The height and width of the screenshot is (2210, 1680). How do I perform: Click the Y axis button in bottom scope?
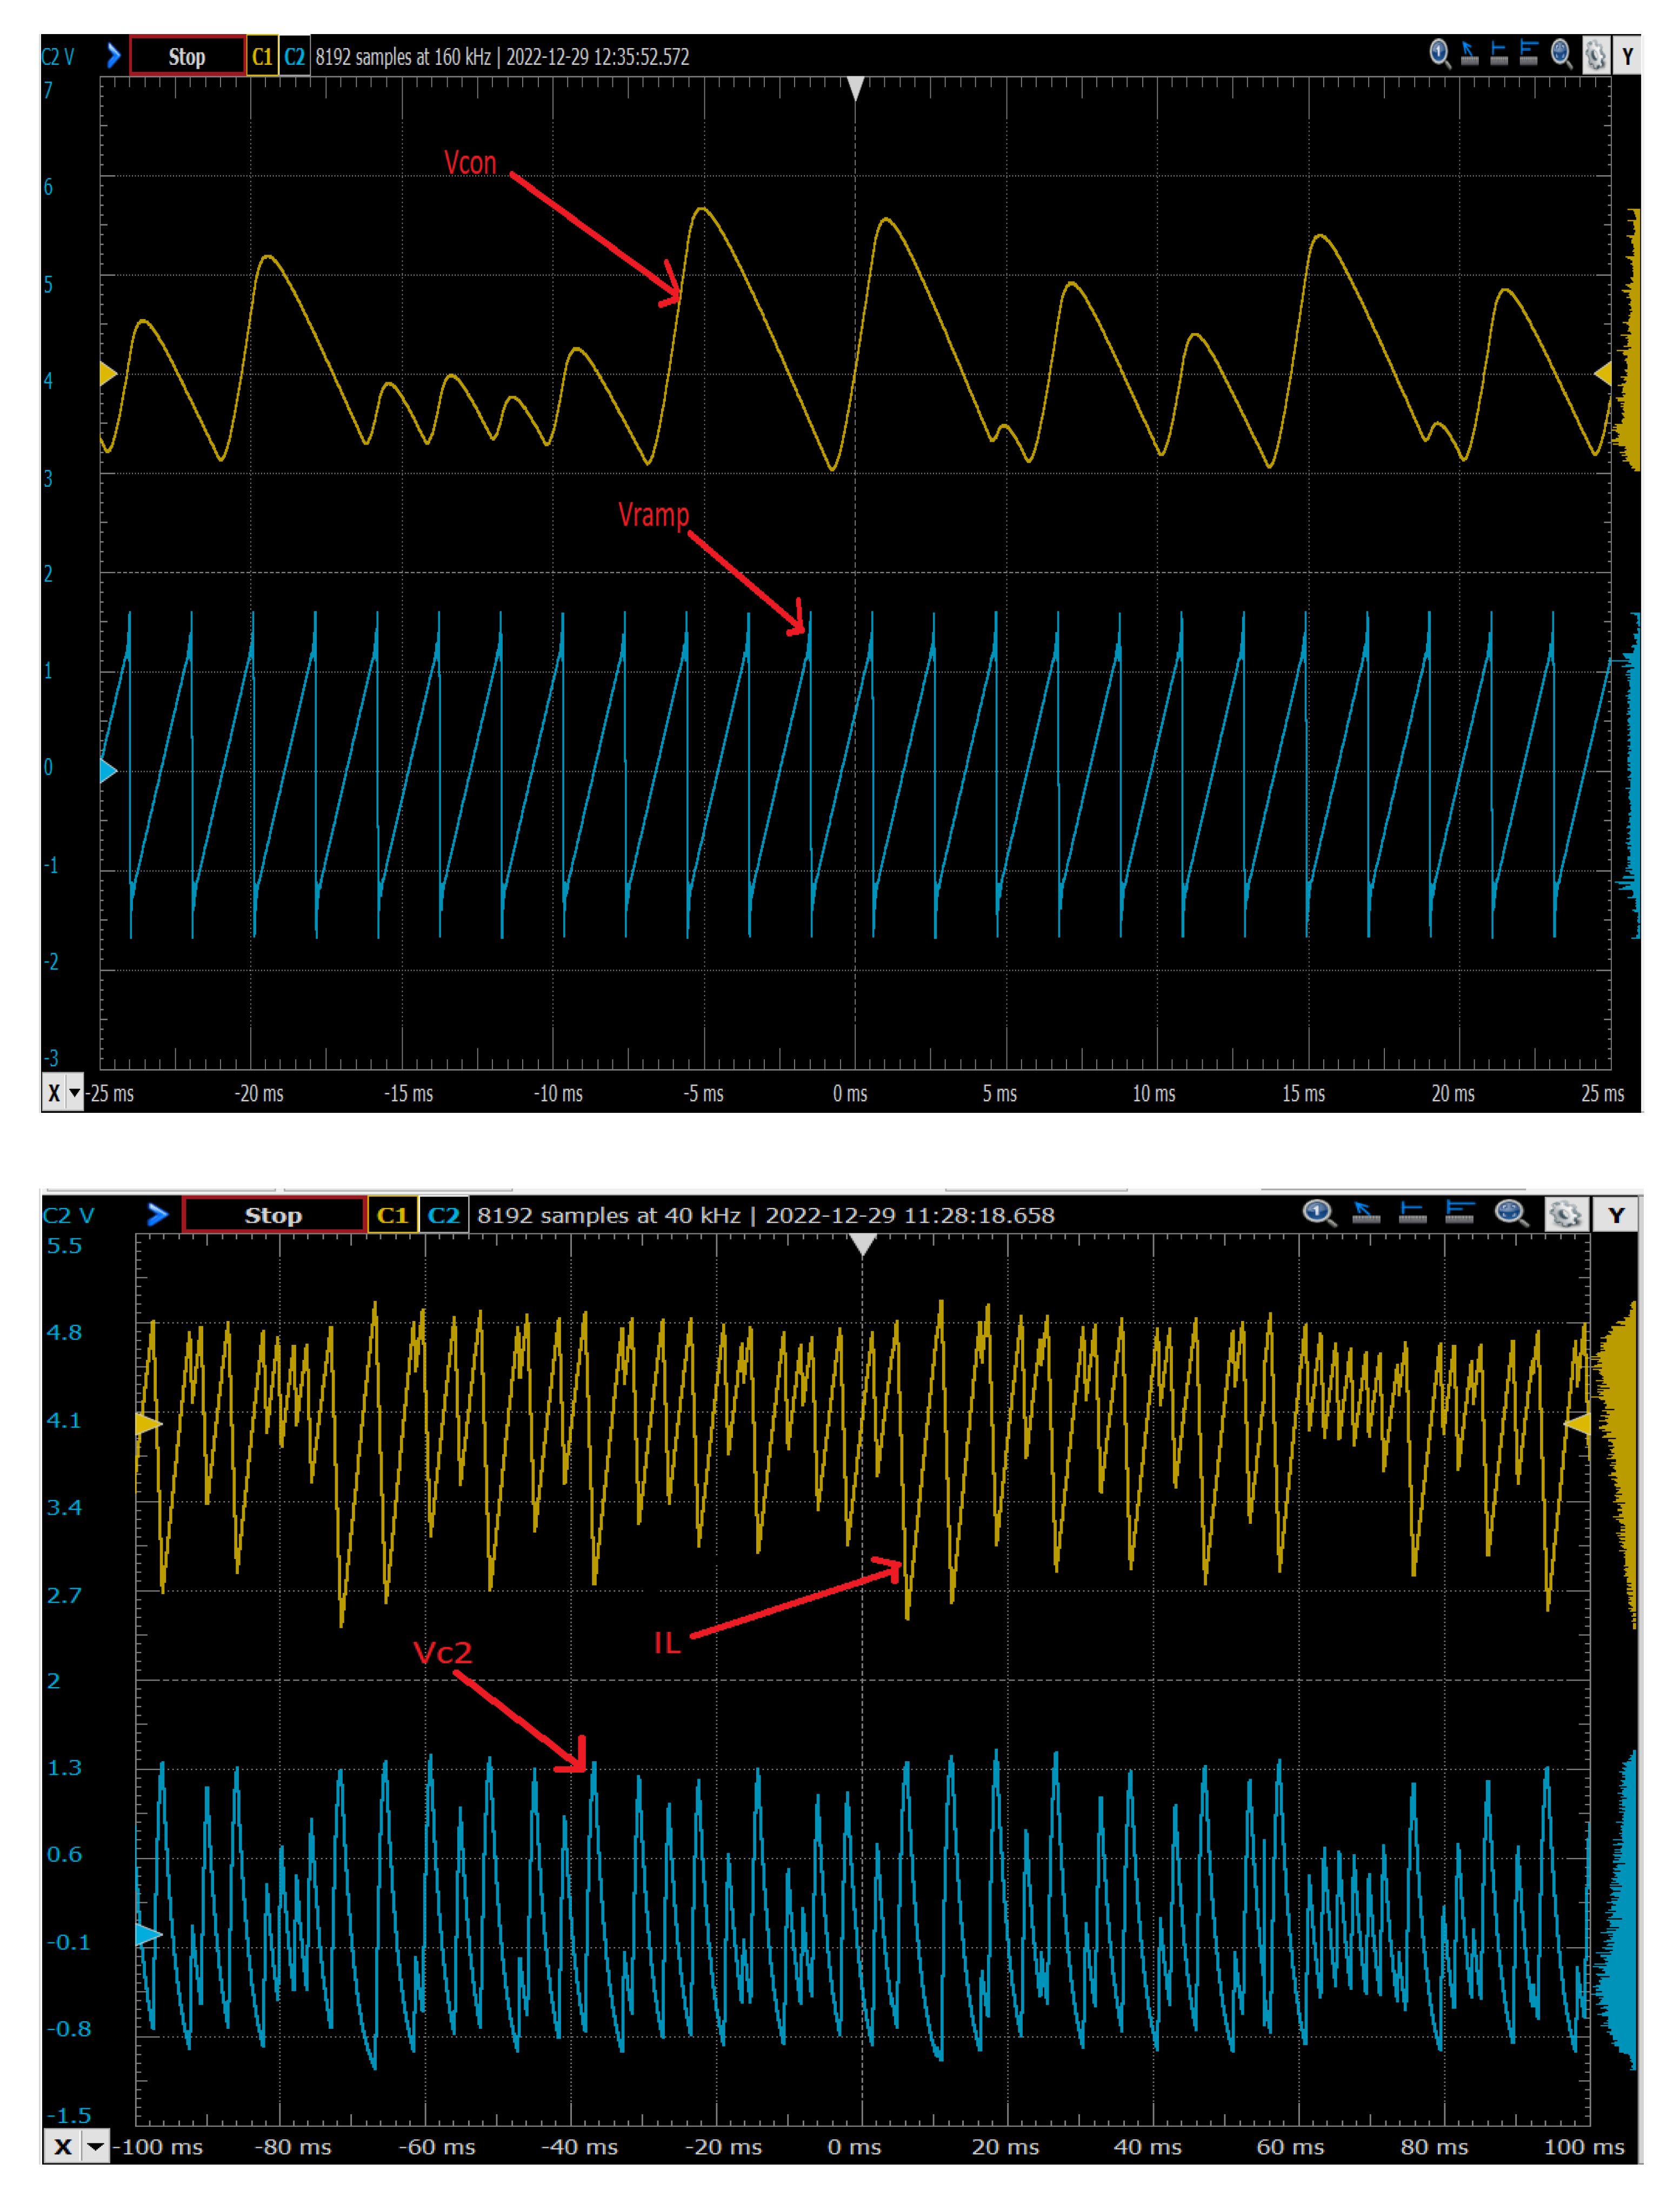pos(1616,1214)
